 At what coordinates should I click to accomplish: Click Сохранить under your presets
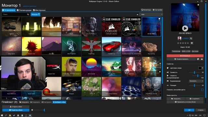click(x=194, y=99)
